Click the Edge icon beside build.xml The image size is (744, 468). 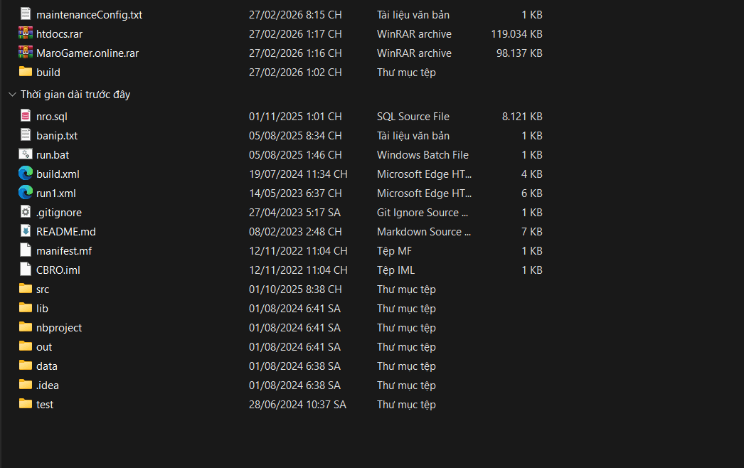pos(26,174)
